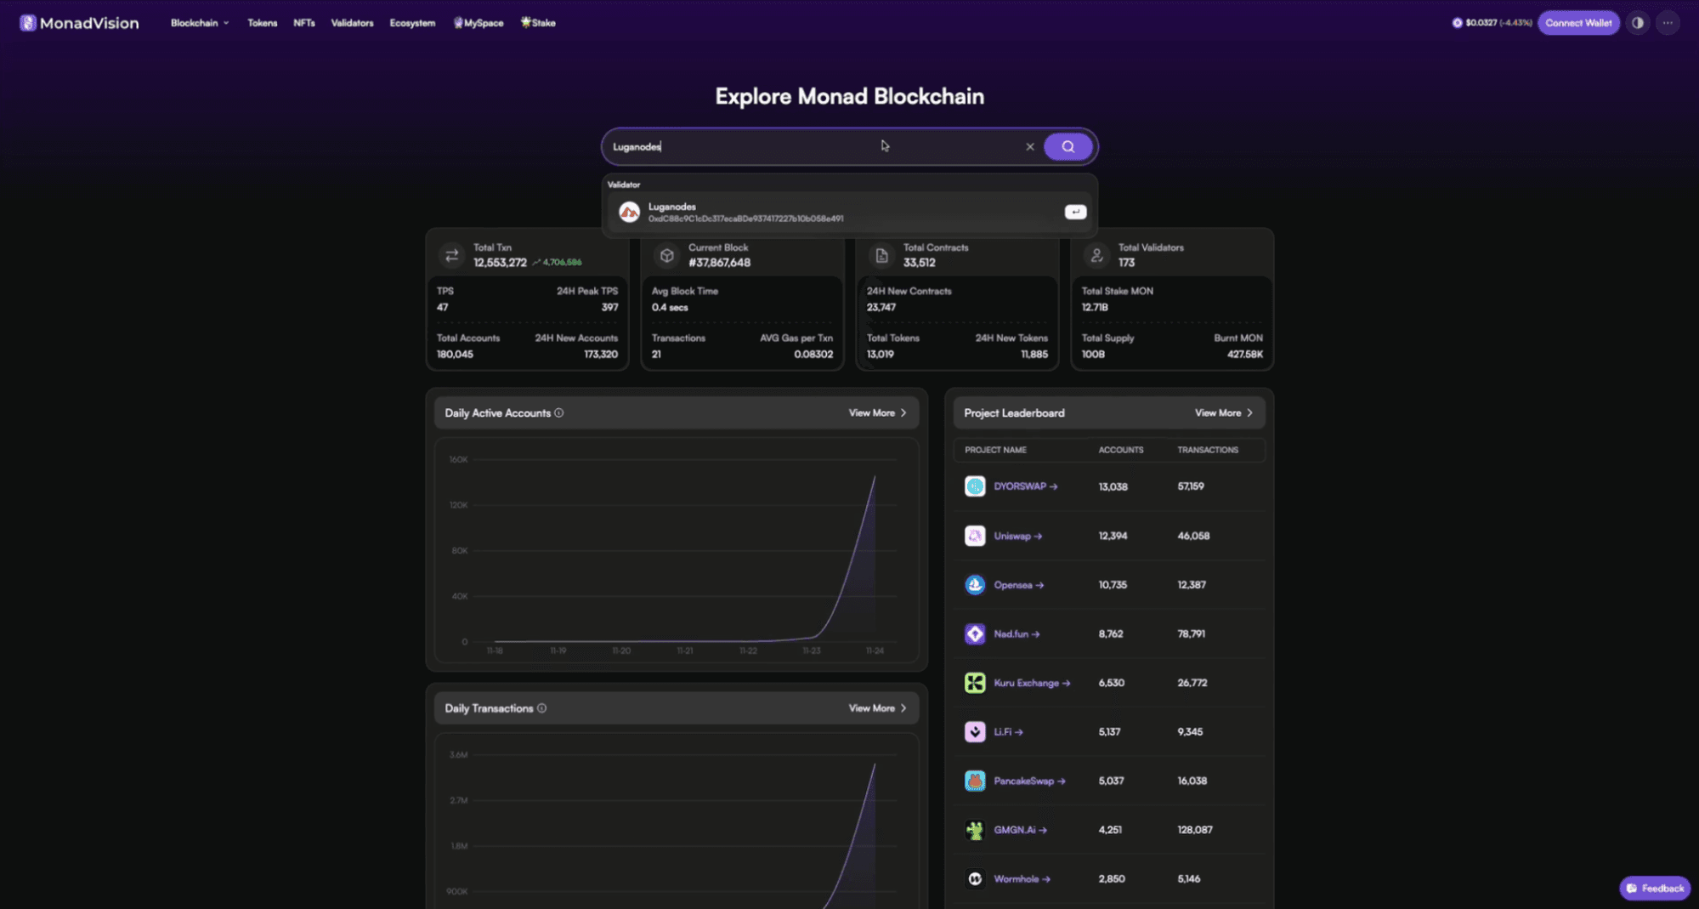Open the three-dots more options menu
This screenshot has width=1699, height=909.
[x=1668, y=23]
